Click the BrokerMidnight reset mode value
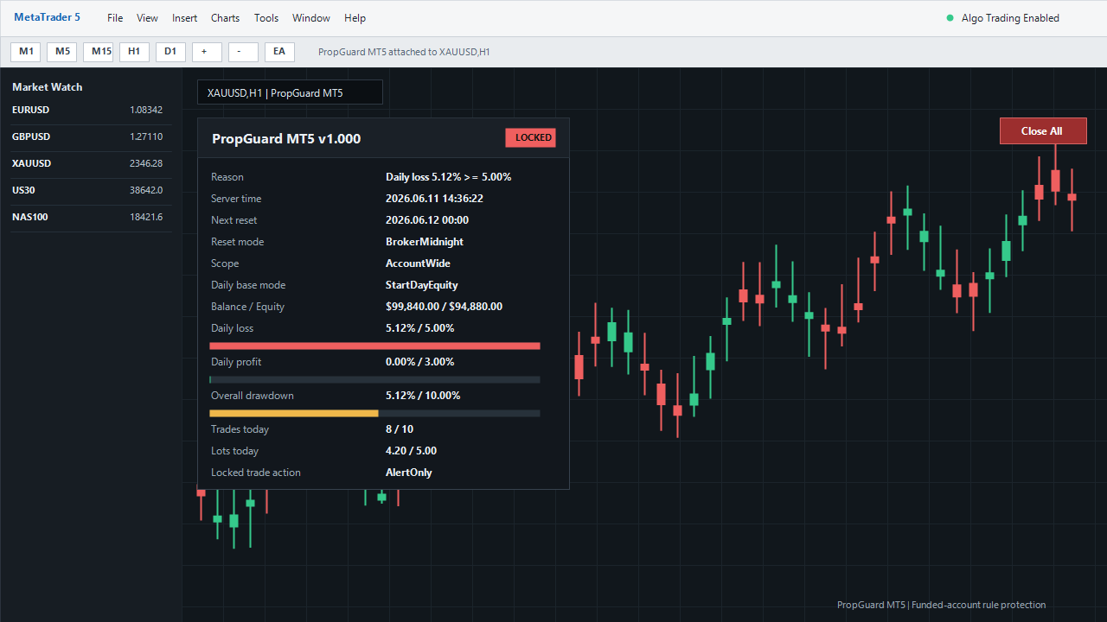Image resolution: width=1107 pixels, height=622 pixels. click(x=425, y=242)
